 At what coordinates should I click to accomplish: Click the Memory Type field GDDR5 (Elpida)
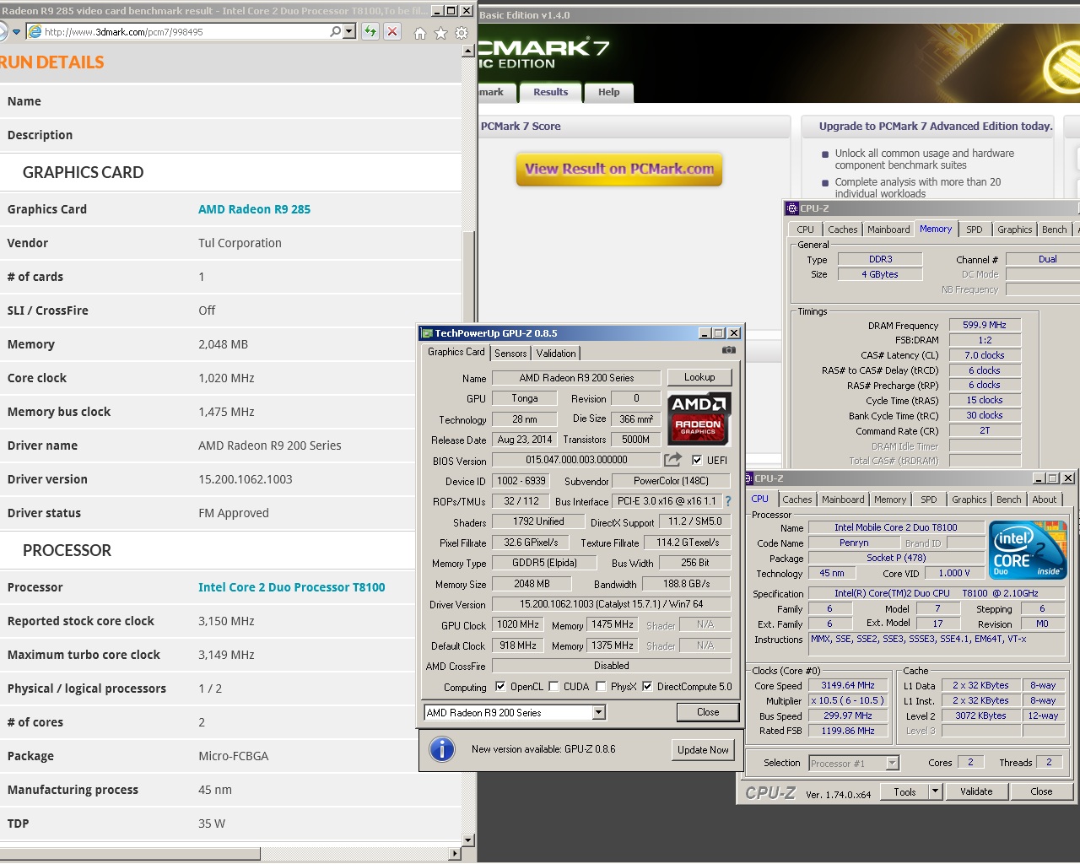click(544, 563)
